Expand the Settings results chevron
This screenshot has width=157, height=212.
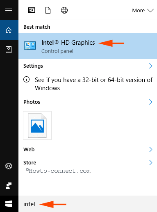tap(150, 66)
